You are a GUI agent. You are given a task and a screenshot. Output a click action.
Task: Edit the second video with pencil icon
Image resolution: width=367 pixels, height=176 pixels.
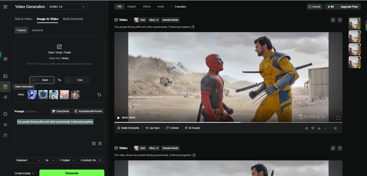coord(333,148)
